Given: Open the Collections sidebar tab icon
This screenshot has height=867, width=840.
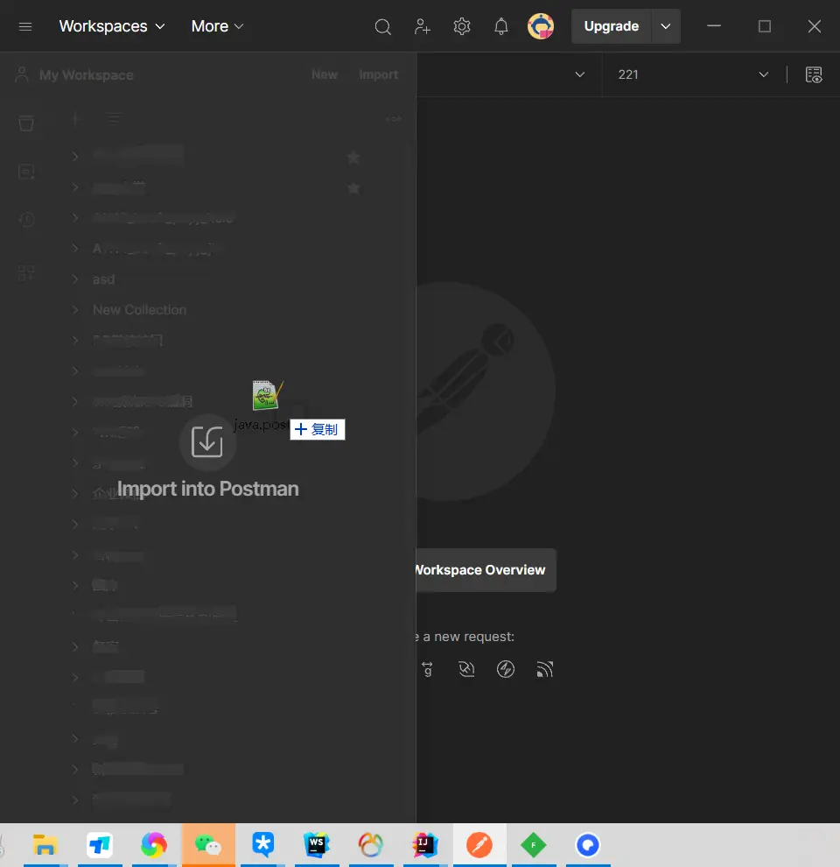Looking at the screenshot, I should tap(26, 123).
